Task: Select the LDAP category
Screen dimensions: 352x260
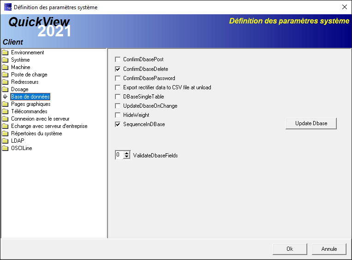Action: [18, 141]
